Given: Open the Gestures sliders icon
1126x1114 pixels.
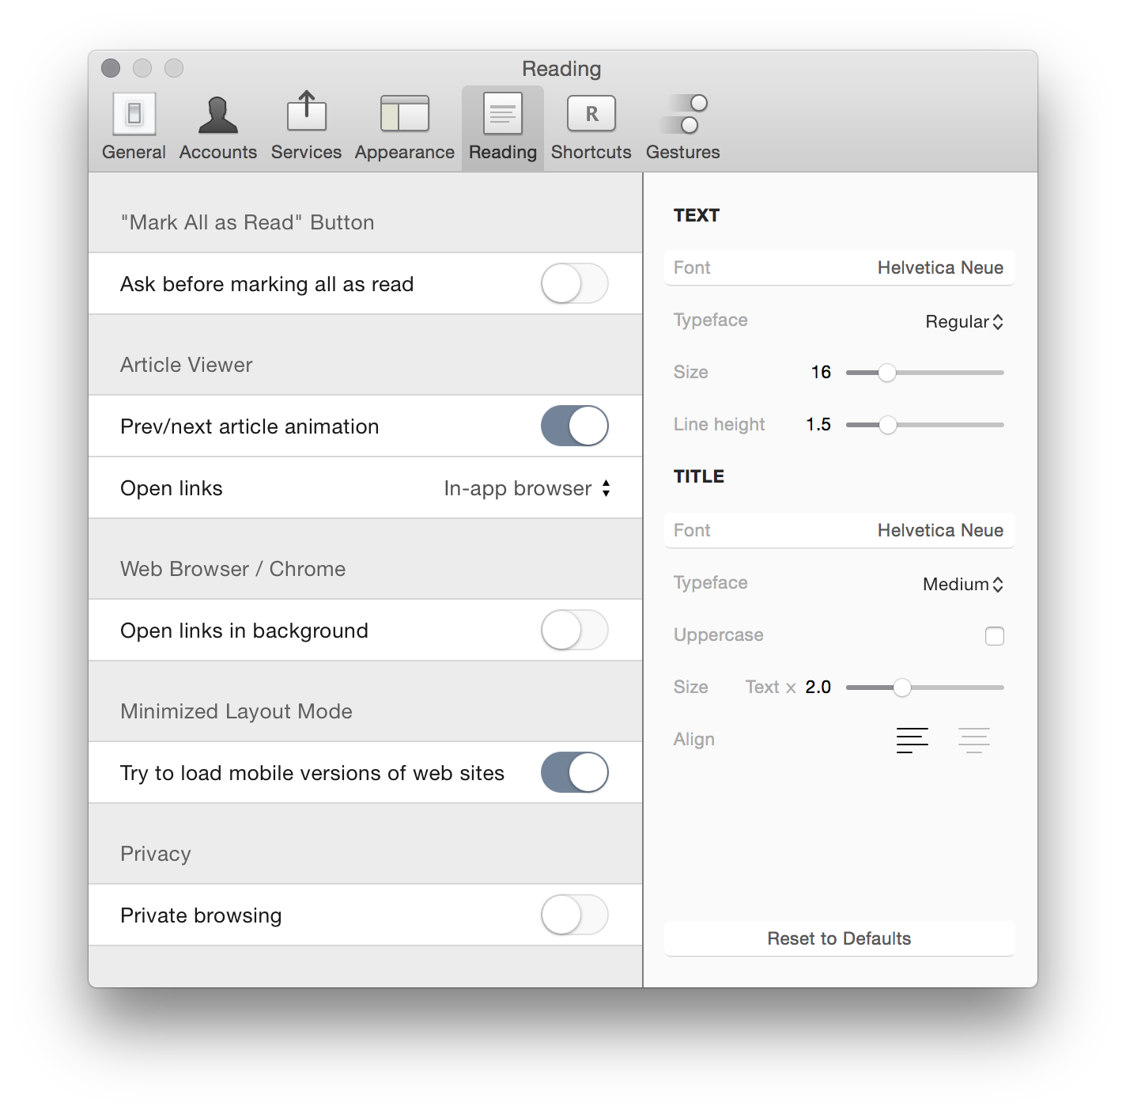Looking at the screenshot, I should click(x=683, y=114).
